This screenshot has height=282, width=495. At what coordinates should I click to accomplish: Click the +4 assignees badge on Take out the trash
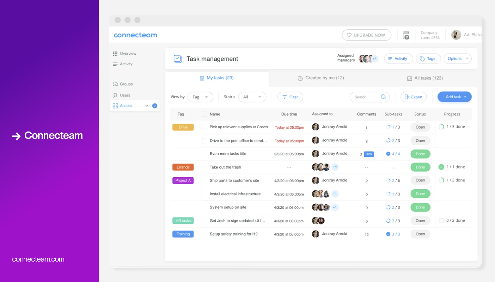(x=335, y=167)
